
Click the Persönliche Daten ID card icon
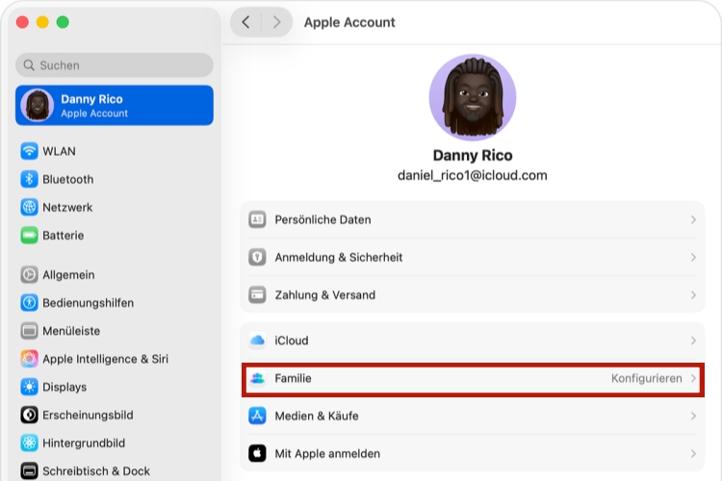[x=257, y=219]
